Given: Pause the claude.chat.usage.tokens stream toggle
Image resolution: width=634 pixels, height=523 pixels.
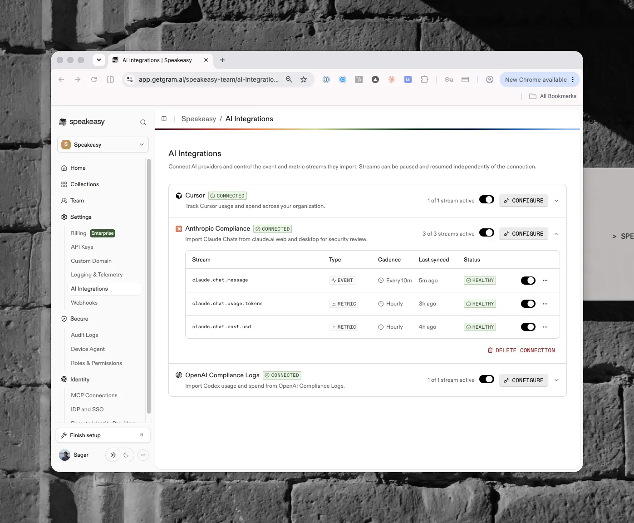Looking at the screenshot, I should [x=528, y=304].
